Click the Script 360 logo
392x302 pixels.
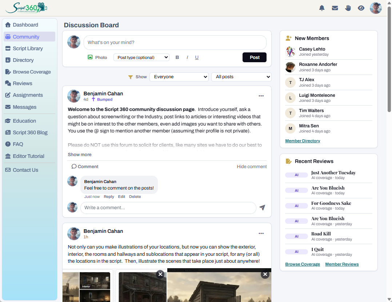pyautogui.click(x=27, y=8)
